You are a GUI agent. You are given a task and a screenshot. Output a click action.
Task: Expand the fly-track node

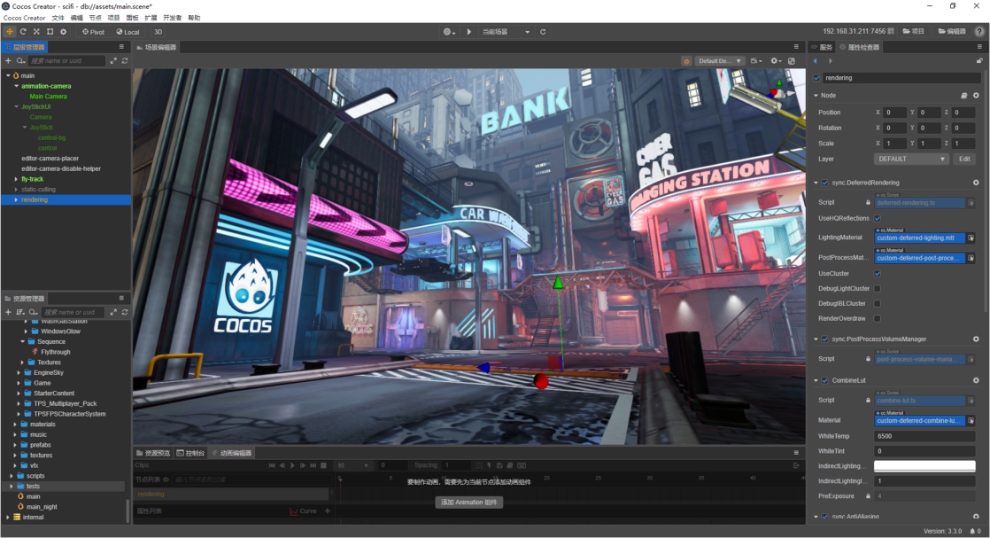16,179
